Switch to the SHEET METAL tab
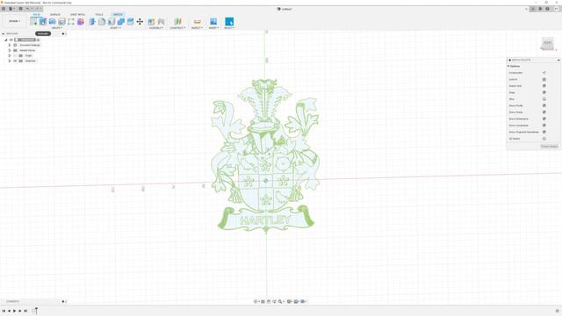Viewport: 562px width, 316px height. click(x=77, y=15)
